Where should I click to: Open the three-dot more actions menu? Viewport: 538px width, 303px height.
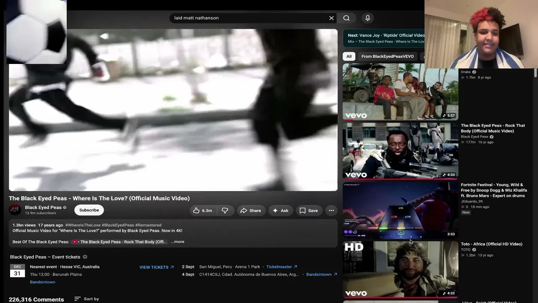tap(331, 210)
